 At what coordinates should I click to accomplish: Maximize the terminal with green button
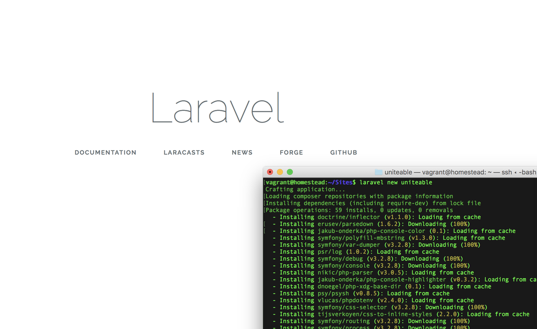tap(290, 172)
